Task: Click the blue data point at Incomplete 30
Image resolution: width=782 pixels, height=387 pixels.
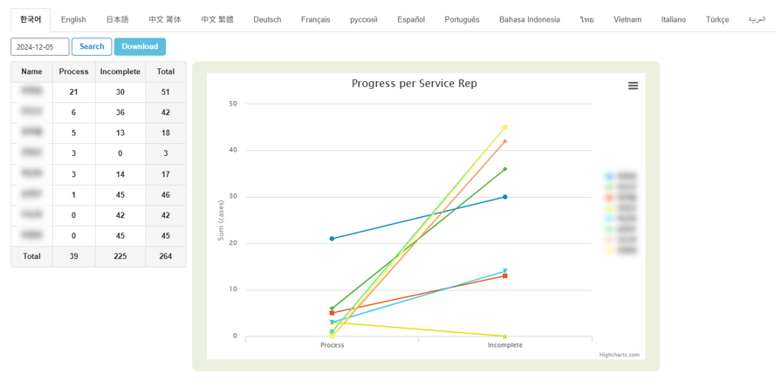Action: 504,197
